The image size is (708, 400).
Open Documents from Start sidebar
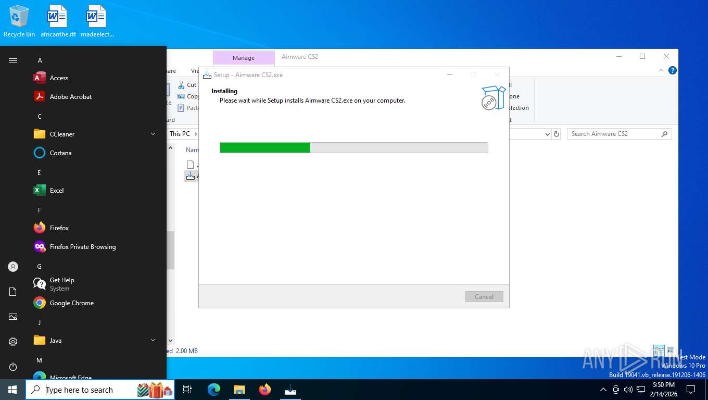click(x=13, y=292)
